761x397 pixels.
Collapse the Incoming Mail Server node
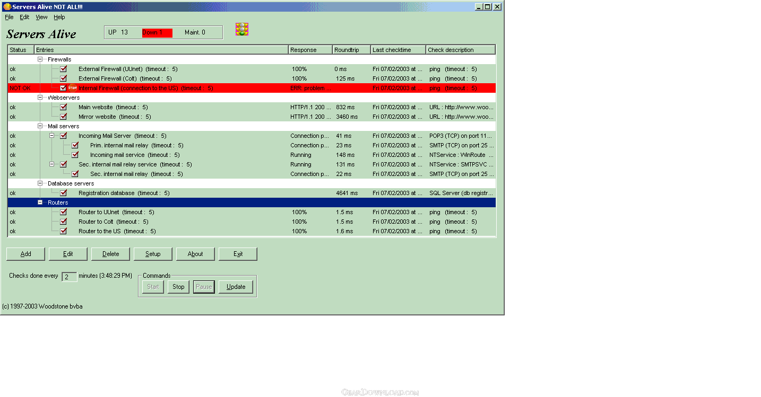pos(51,136)
